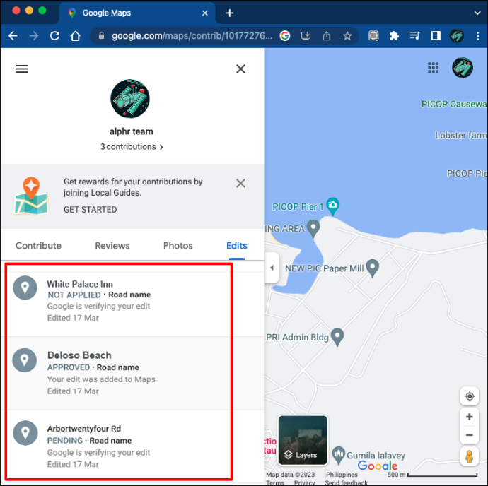Switch to the Contribute tab
The image size is (488, 486).
(38, 246)
